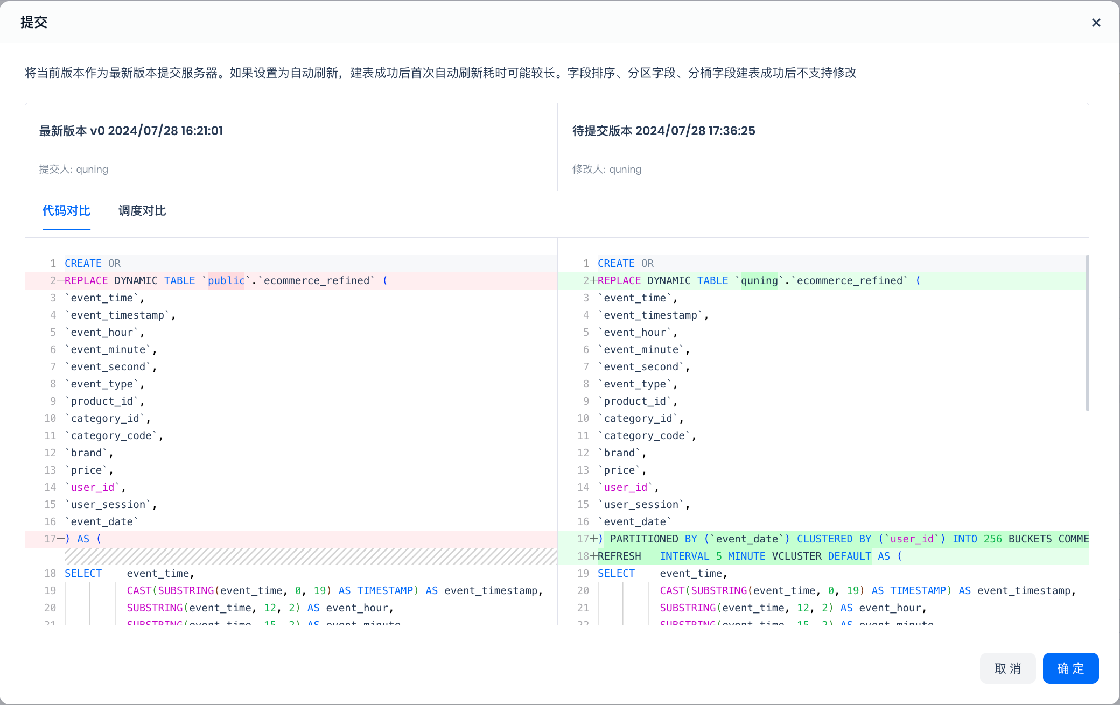Click the 待提交版本 header title
The width and height of the screenshot is (1120, 705).
click(x=663, y=131)
